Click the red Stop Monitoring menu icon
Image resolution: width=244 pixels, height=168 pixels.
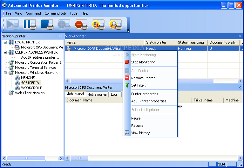[x=127, y=62]
